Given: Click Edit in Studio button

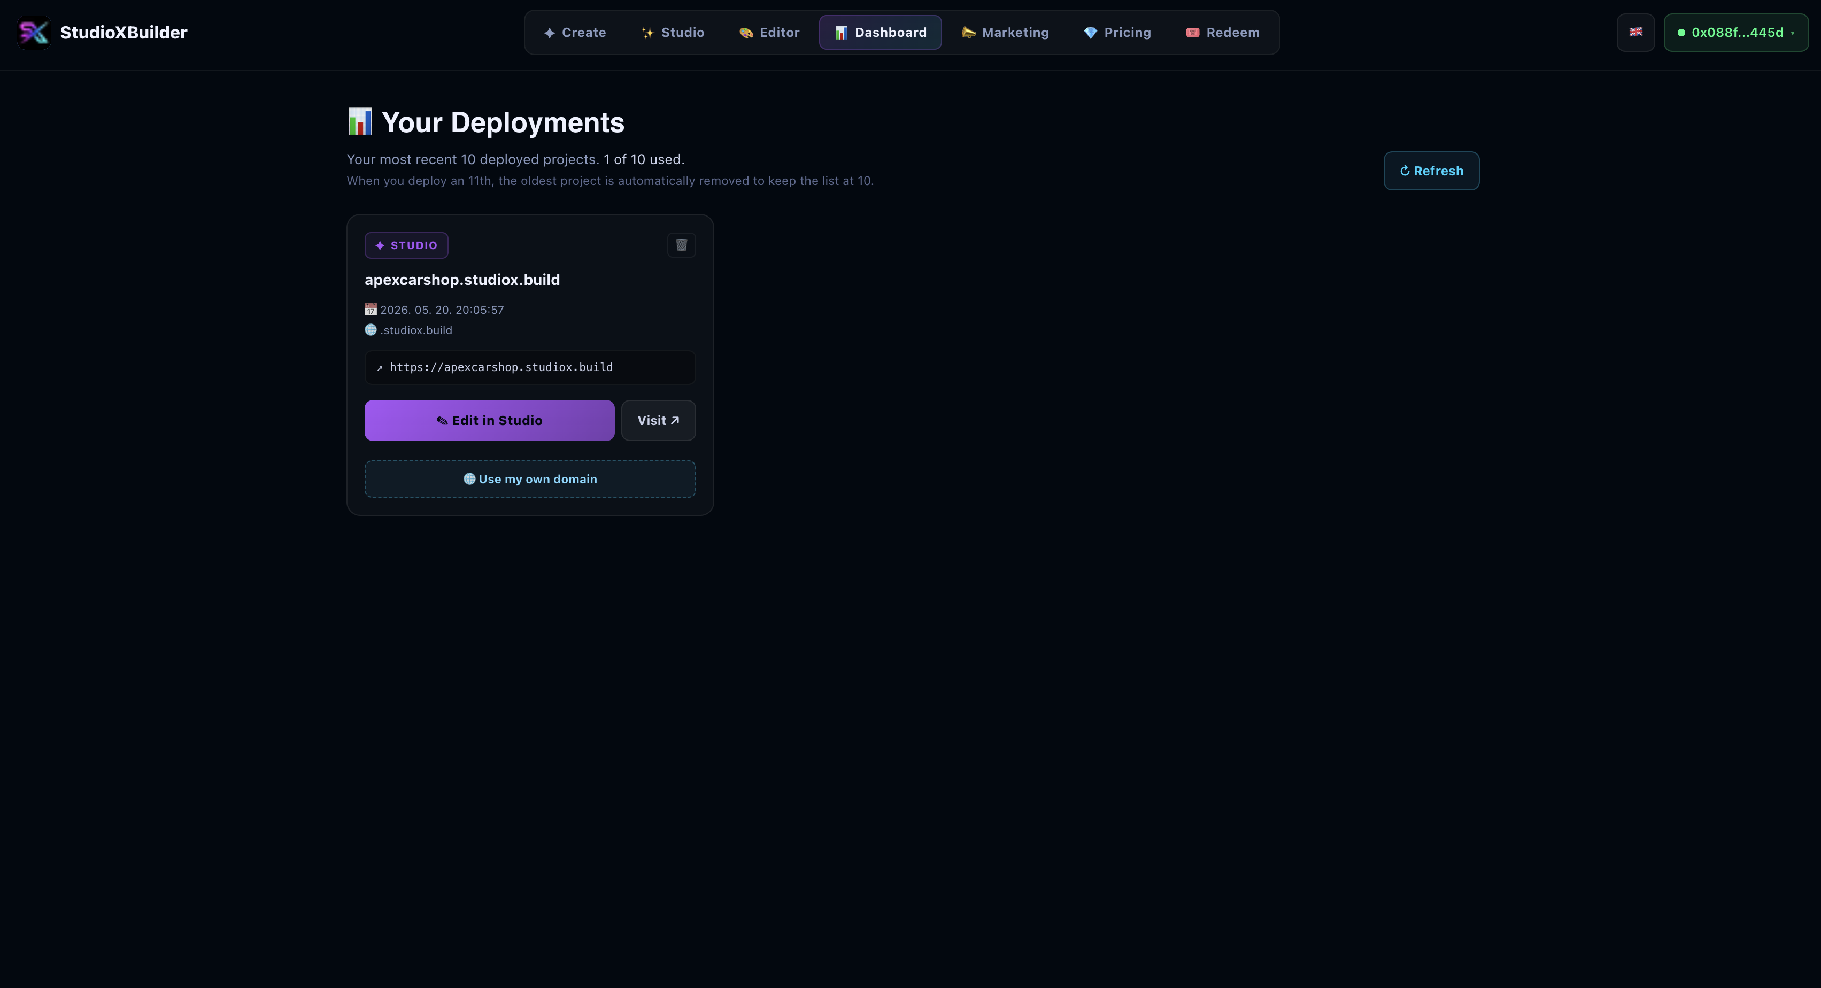Looking at the screenshot, I should (489, 421).
